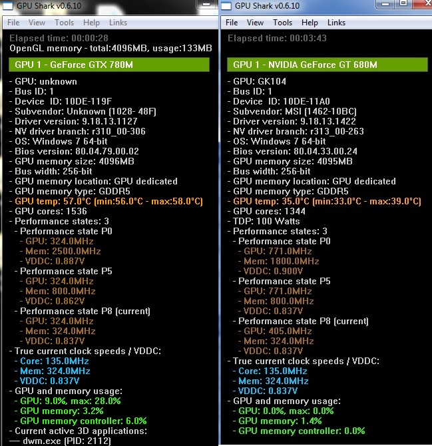Screen dimensions: 432x446
Task: Open Links menu in left GPU Shark window
Action: [x=118, y=23]
